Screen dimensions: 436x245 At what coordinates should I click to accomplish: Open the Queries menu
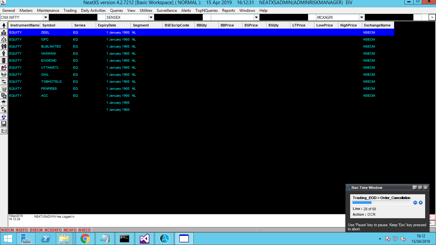[117, 11]
